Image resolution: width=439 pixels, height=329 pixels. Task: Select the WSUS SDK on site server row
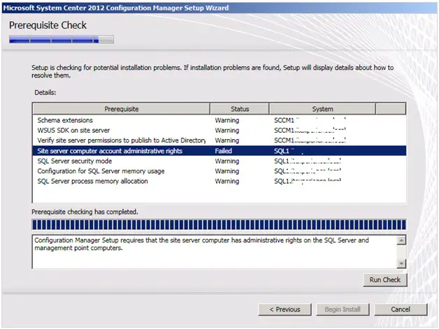coord(73,130)
